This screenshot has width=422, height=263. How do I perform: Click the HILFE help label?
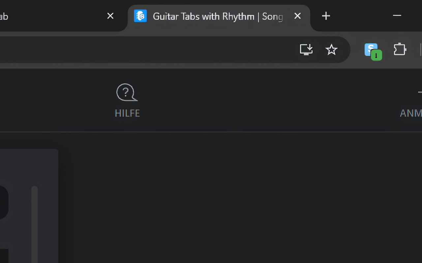coord(127,113)
